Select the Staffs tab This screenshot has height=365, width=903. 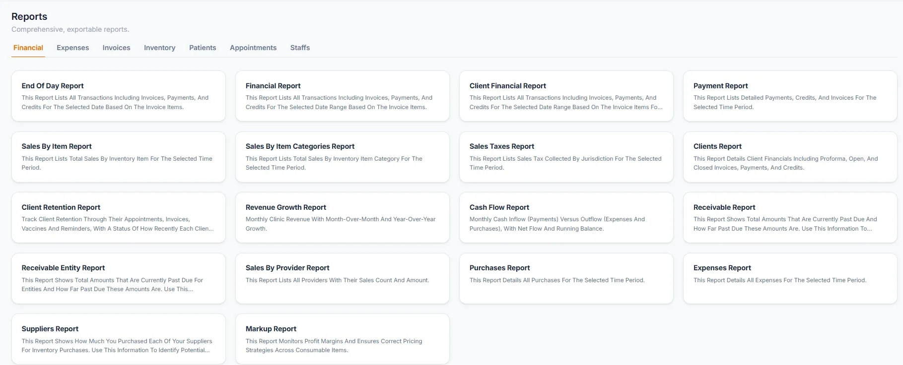[300, 48]
